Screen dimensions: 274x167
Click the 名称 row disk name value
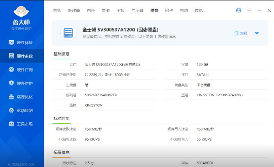click(x=112, y=64)
